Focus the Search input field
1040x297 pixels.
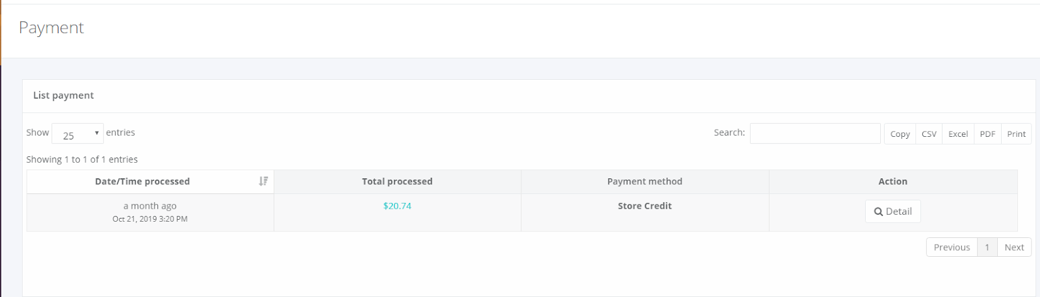coord(815,134)
